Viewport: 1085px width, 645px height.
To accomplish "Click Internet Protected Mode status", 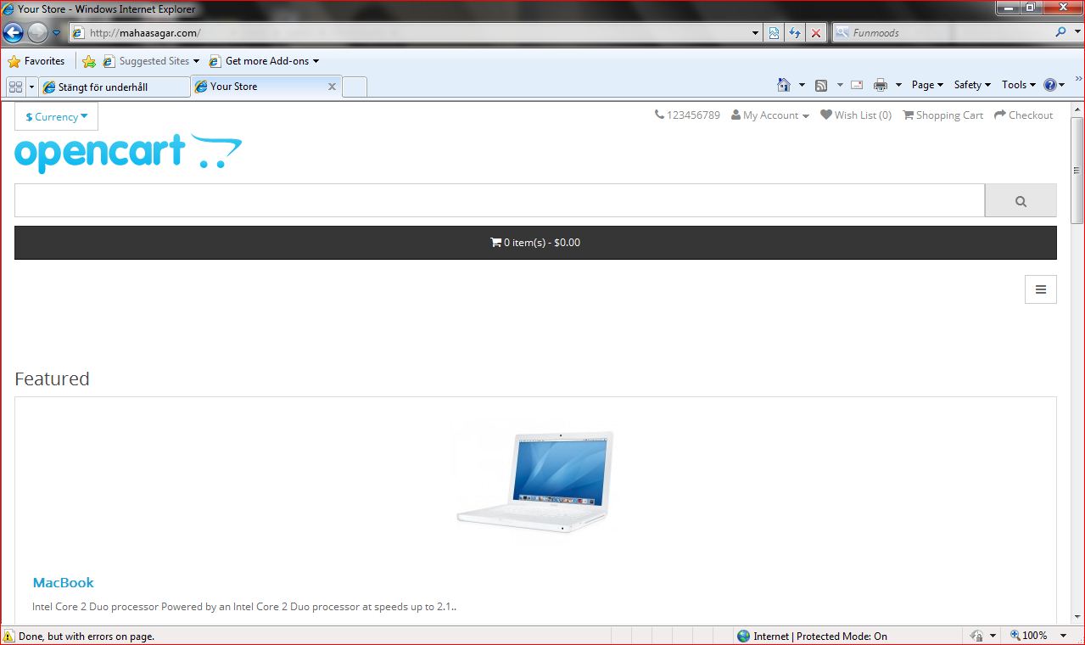I will (812, 636).
